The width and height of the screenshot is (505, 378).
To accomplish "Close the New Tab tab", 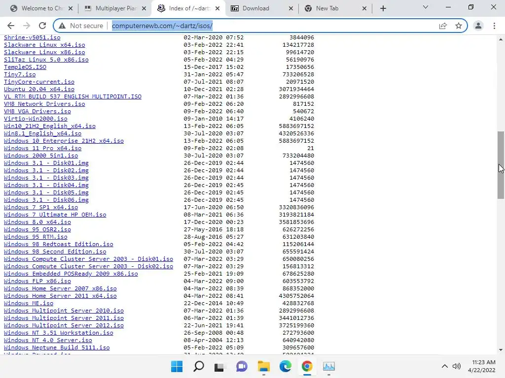I will click(364, 8).
